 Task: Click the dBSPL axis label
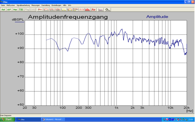click(18, 20)
